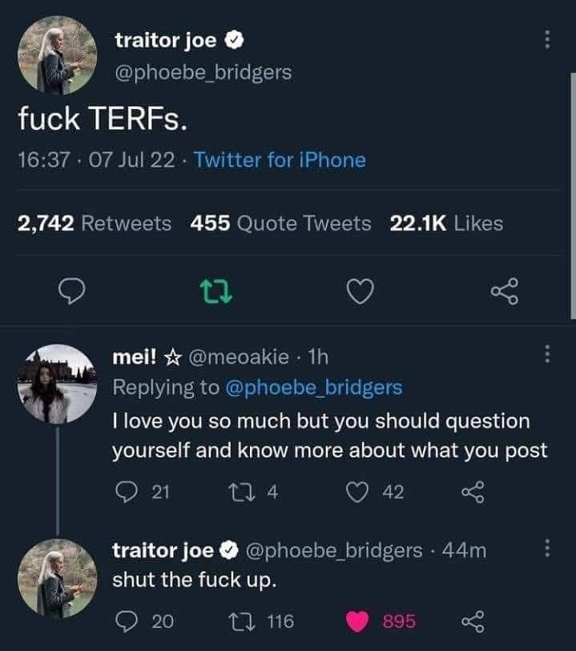
Task: Open the Twitter for iPhone link
Action: coord(280,160)
